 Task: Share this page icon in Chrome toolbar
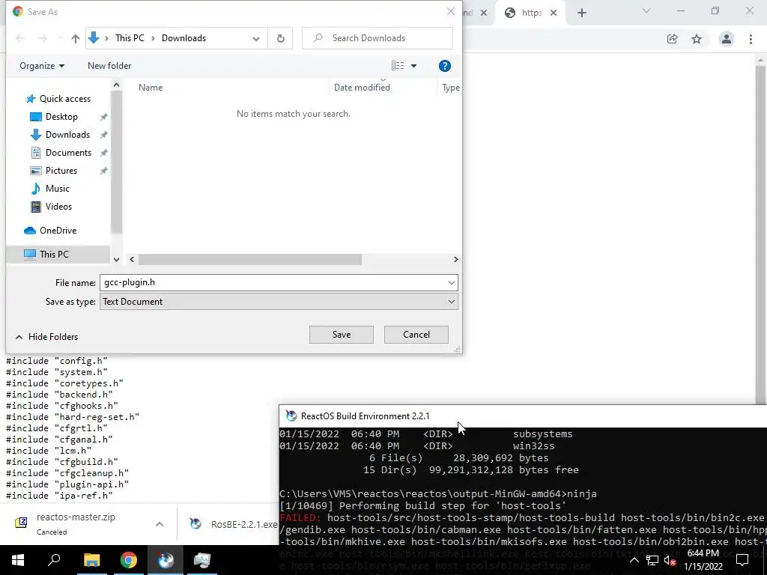(672, 39)
